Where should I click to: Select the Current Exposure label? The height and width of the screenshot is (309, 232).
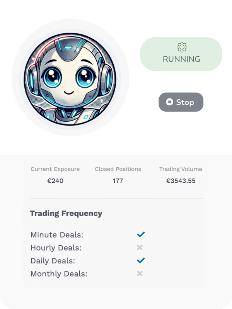click(x=55, y=169)
